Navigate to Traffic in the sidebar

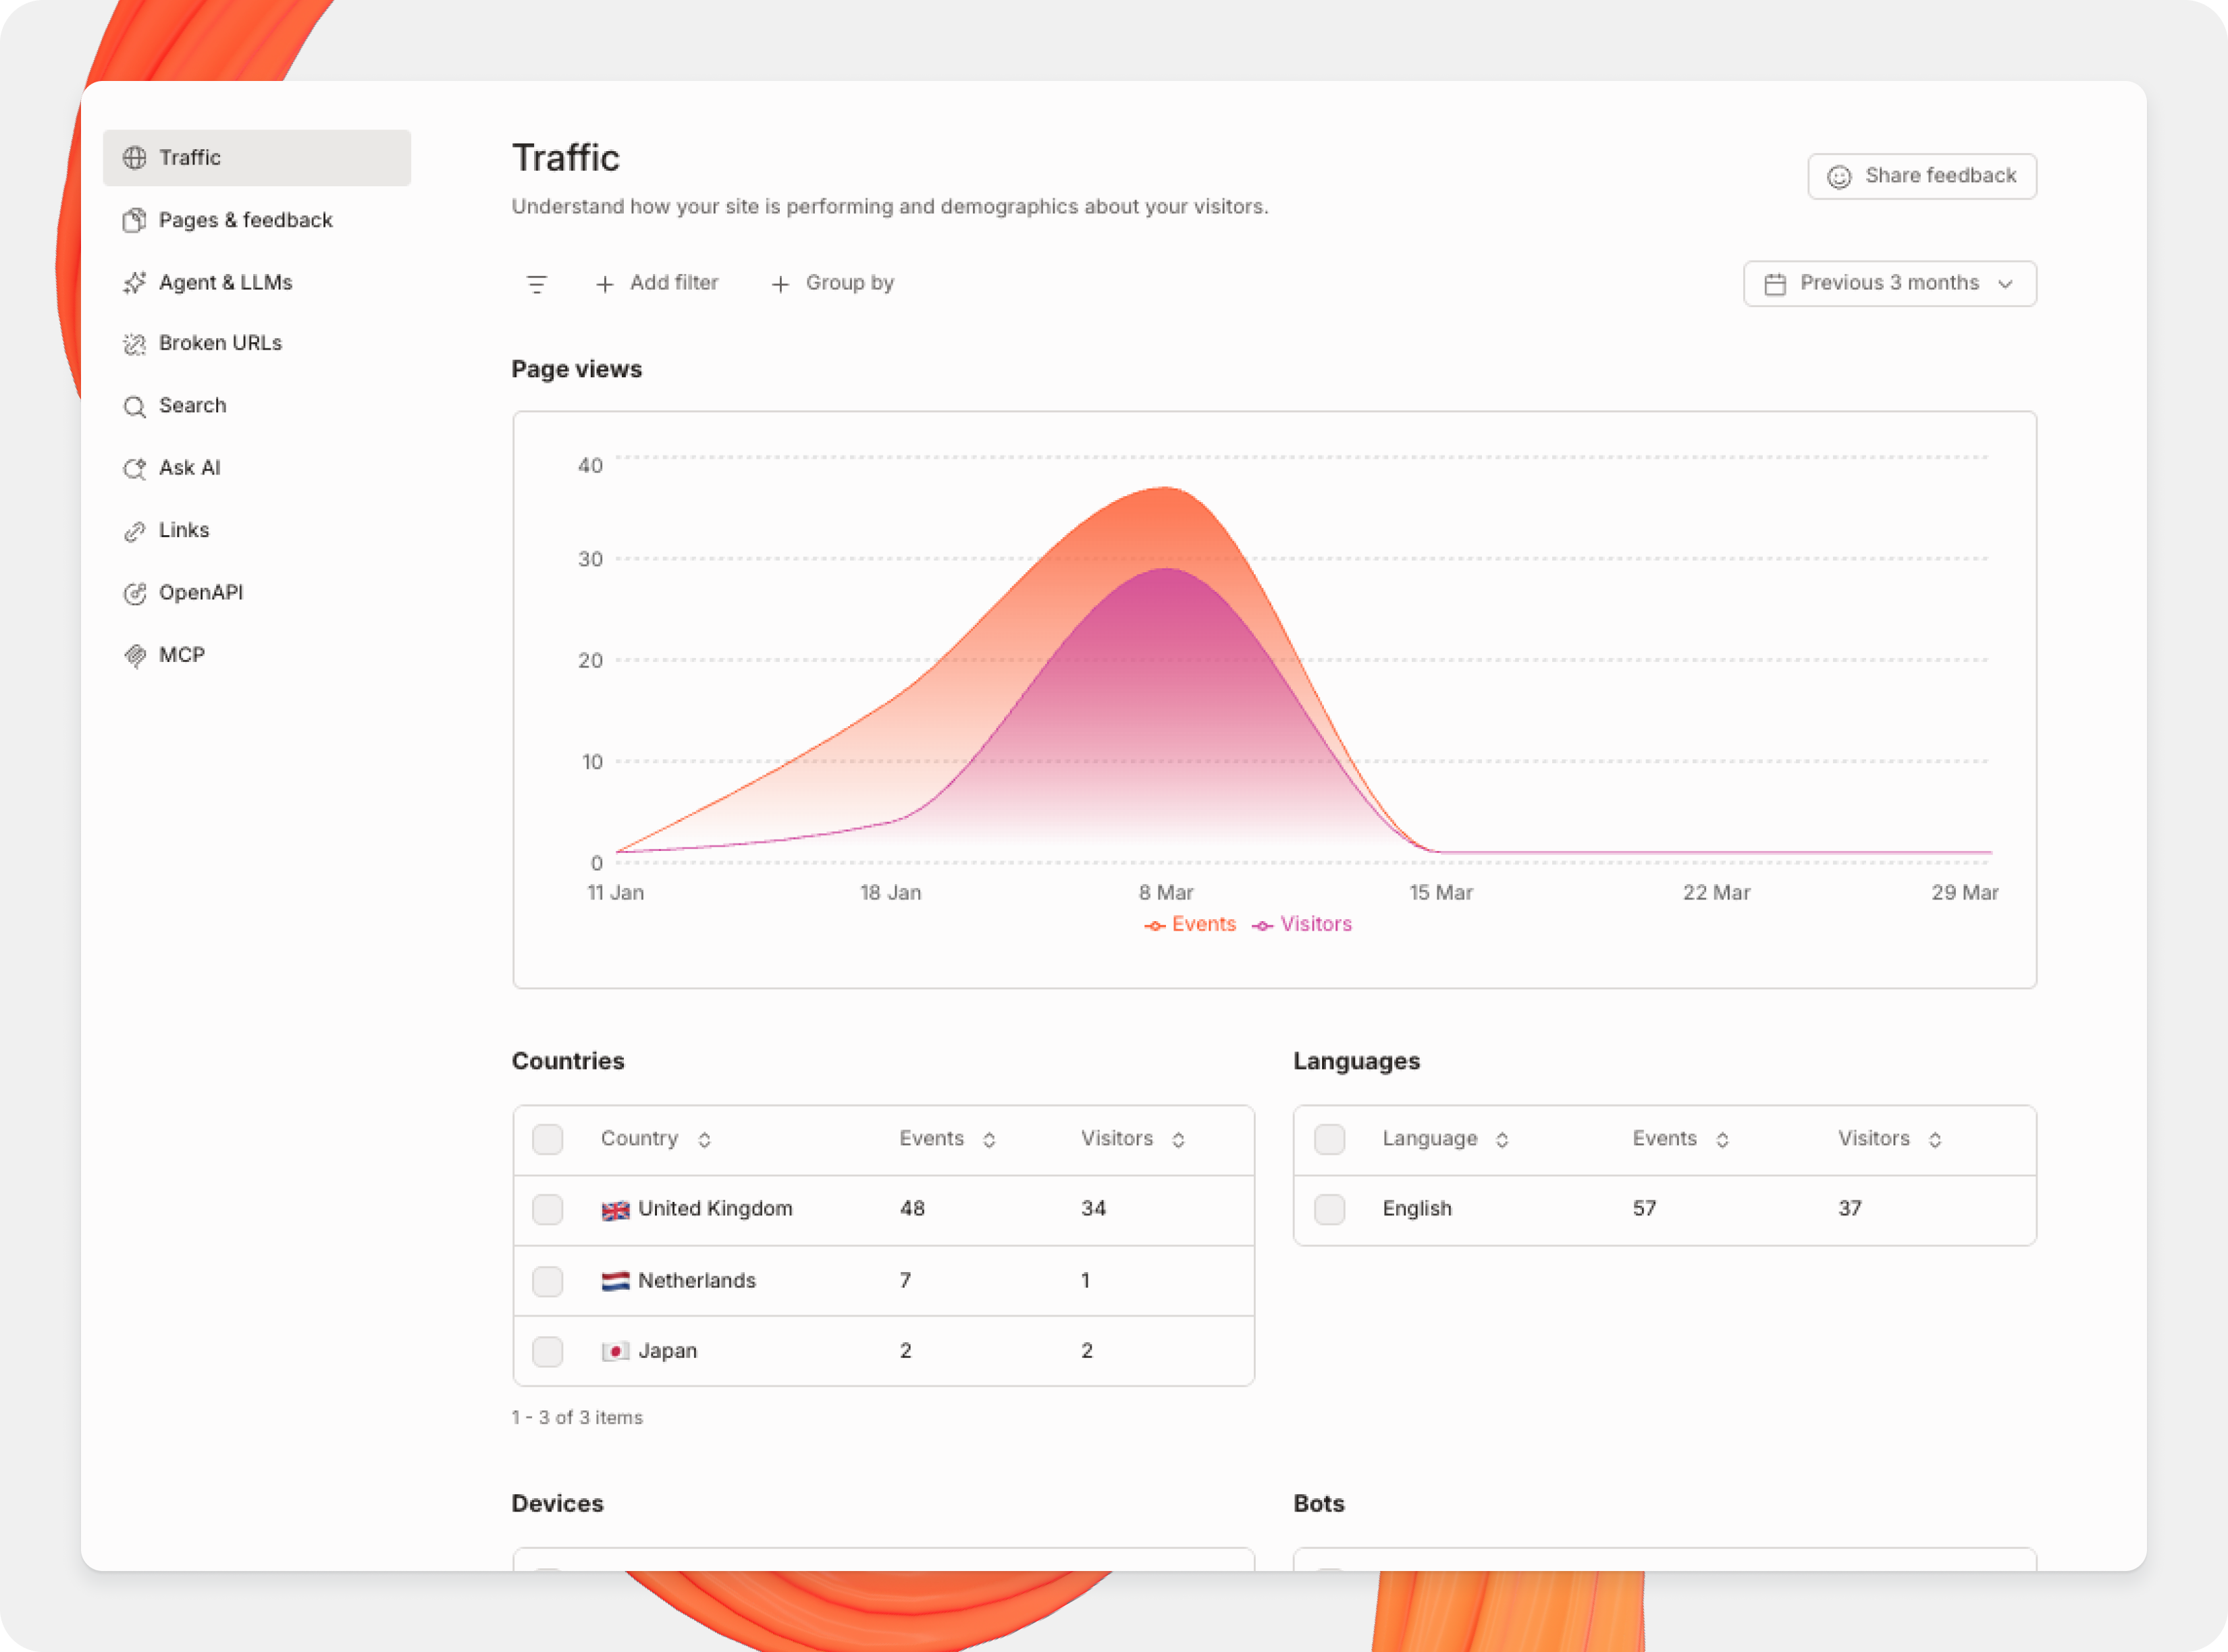pos(191,157)
